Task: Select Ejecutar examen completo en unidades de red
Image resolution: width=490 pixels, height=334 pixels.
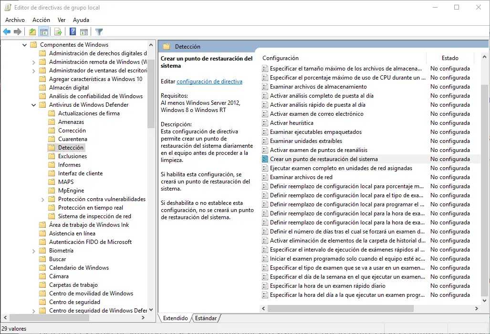Action: click(341, 168)
